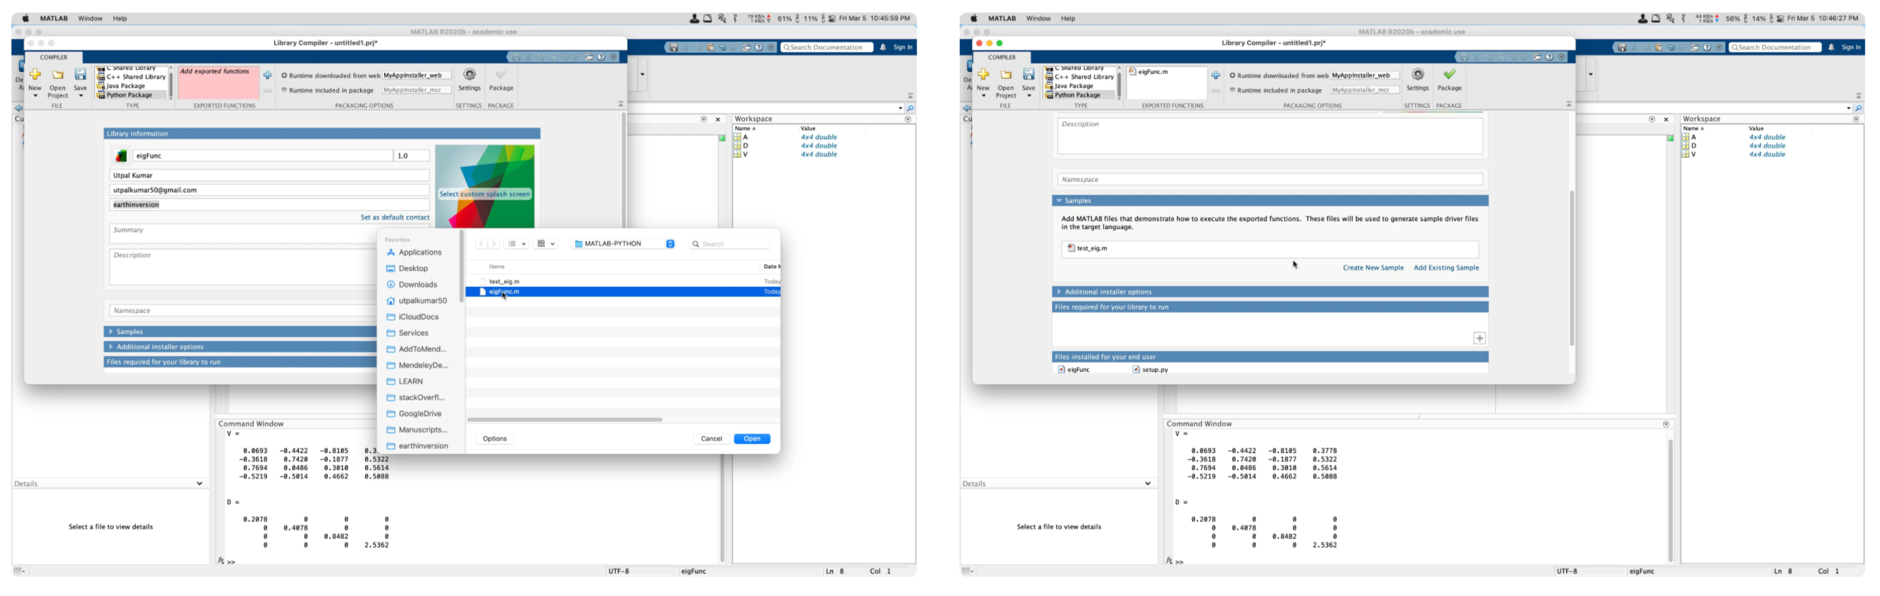Click Open Project folder icon in left screenshot

click(x=58, y=75)
